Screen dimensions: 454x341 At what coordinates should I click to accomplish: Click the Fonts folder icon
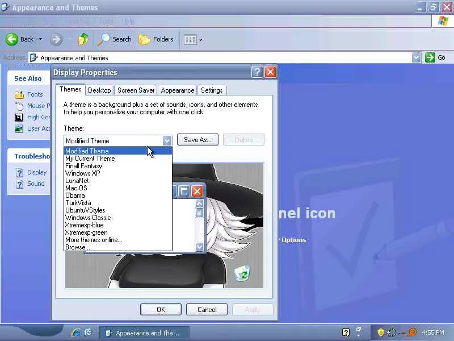pyautogui.click(x=19, y=94)
